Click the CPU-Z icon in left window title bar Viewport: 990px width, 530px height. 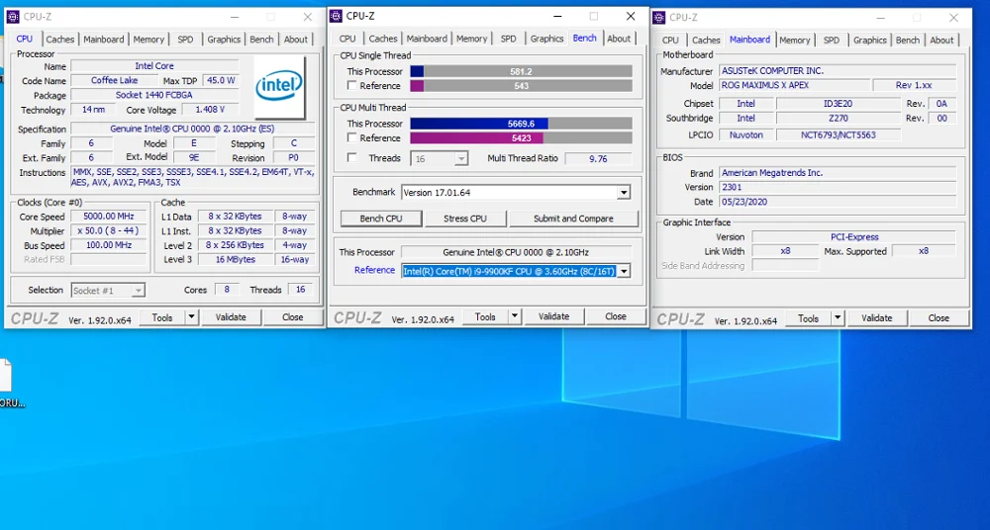tap(13, 16)
